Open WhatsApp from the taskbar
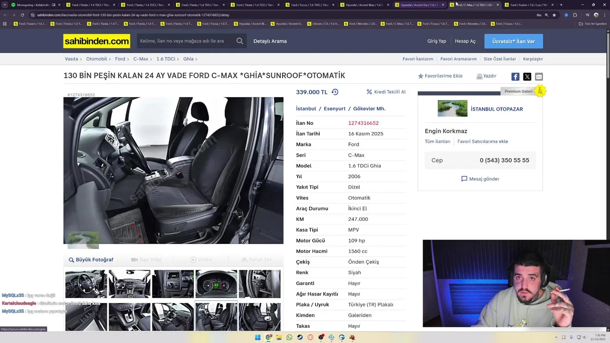The image size is (610, 343). pyautogui.click(x=289, y=337)
